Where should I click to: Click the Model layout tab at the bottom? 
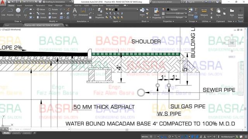pos(6,133)
